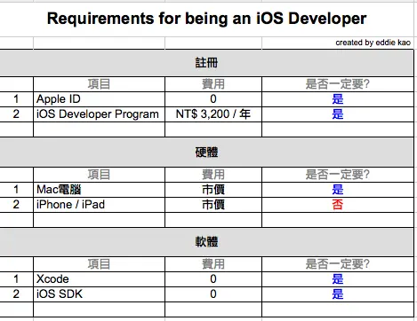Select the "Mac電腦" cell
Image resolution: width=417 pixels, height=321 pixels.
coord(99,190)
